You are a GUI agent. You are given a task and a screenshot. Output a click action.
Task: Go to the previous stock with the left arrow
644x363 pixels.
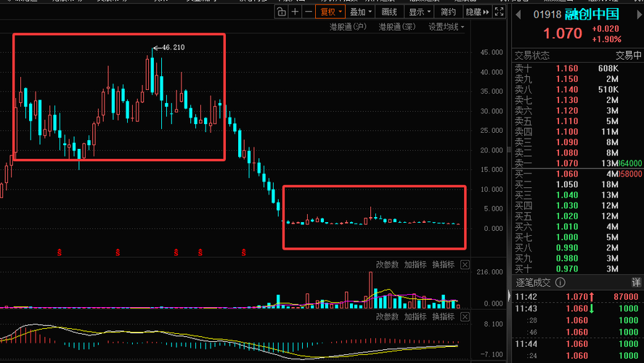518,15
